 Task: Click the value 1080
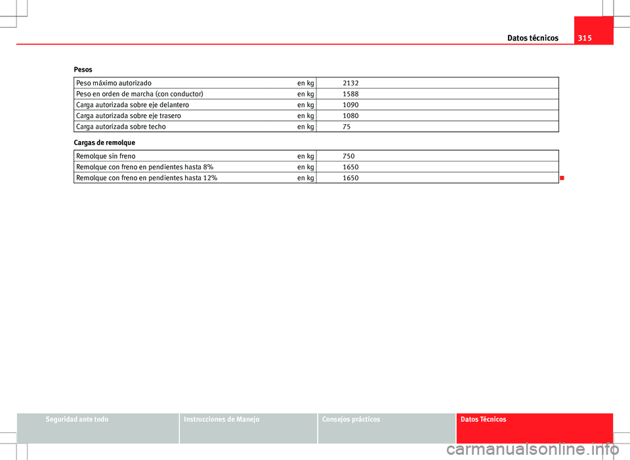pyautogui.click(x=350, y=115)
